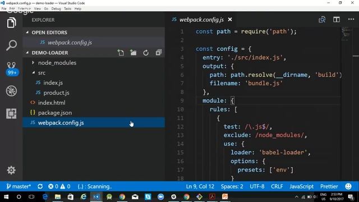Viewport: 359px width, 202px height.
Task: Open the Debug menu
Action: pyautogui.click(x=56, y=8)
